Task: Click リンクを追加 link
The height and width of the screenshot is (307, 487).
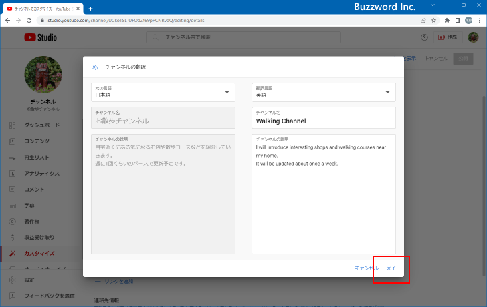Action: coord(114,281)
